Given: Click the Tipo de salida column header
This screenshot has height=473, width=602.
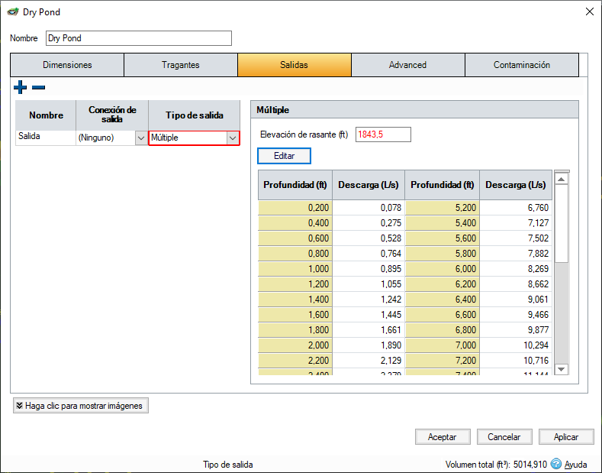Looking at the screenshot, I should 195,115.
